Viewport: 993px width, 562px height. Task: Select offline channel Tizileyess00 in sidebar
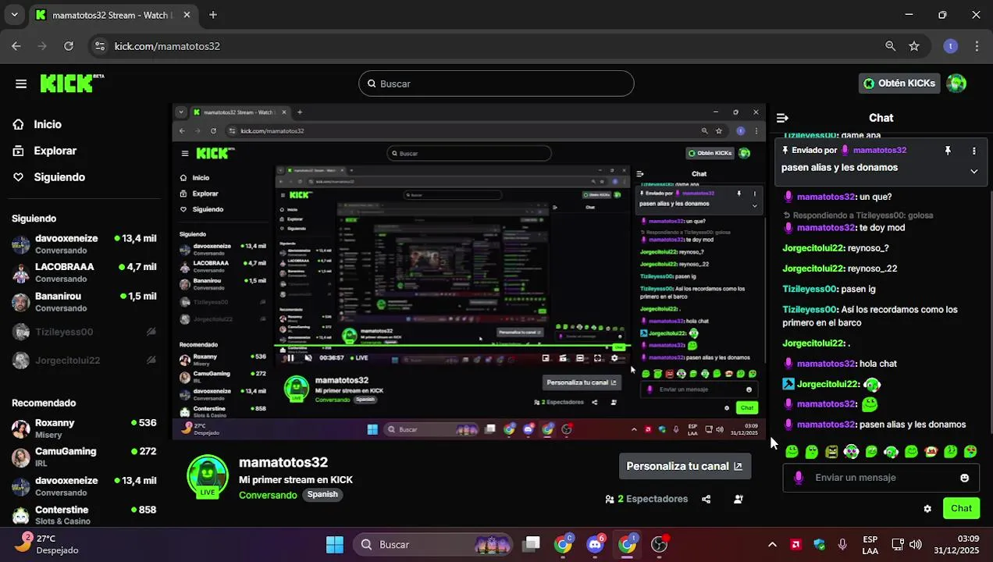[x=84, y=332]
